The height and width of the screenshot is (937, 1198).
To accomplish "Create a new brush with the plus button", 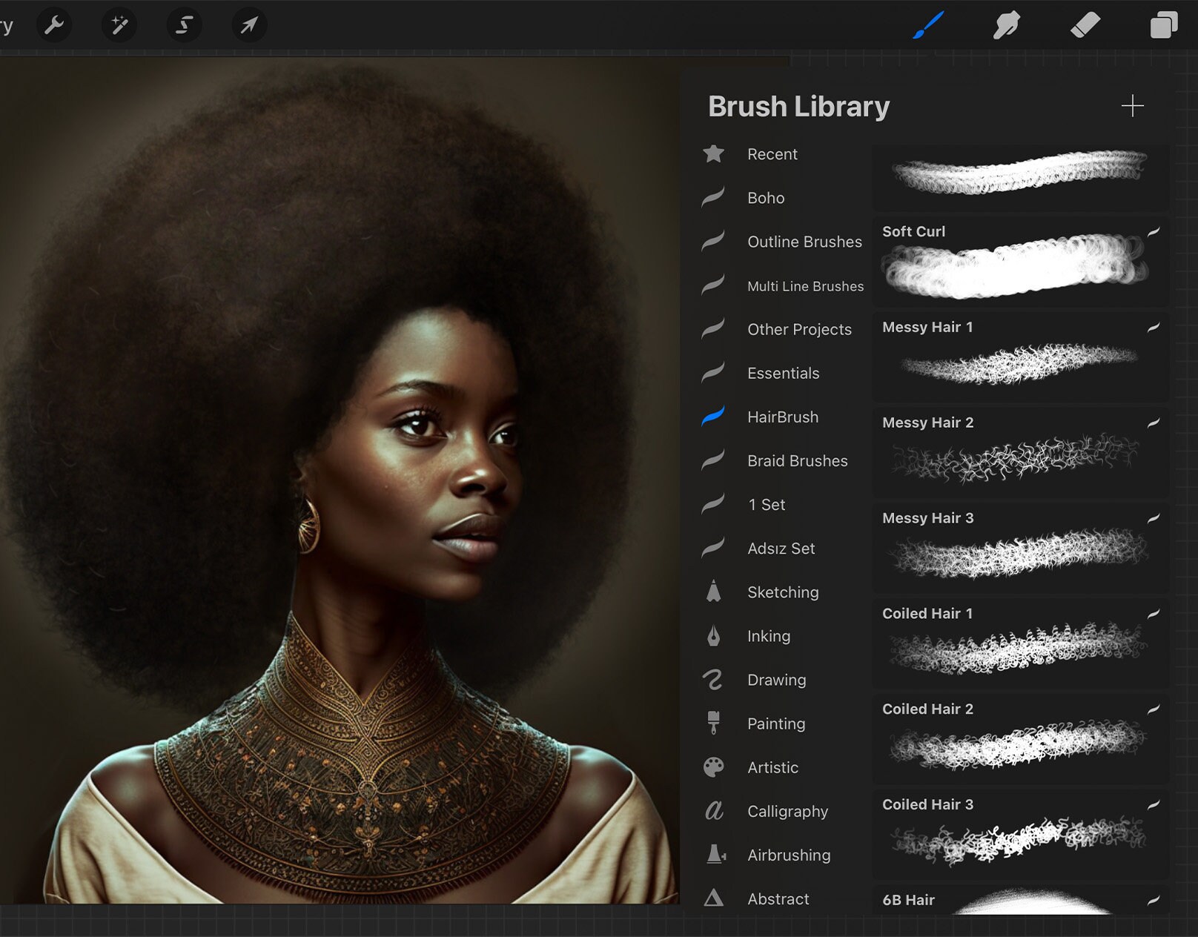I will [1133, 106].
